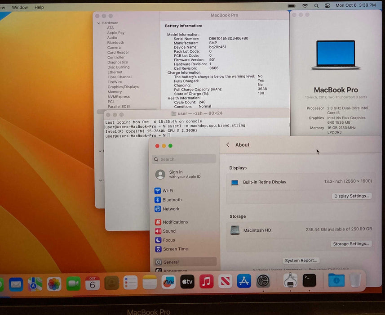
Task: Open the Help menu in the menu bar
Action: point(39,7)
